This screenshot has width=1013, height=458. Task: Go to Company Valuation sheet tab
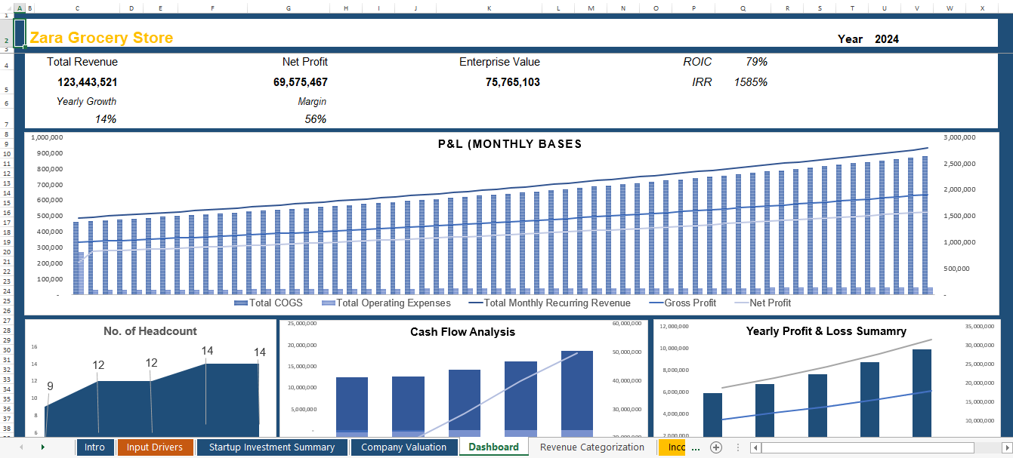point(403,447)
